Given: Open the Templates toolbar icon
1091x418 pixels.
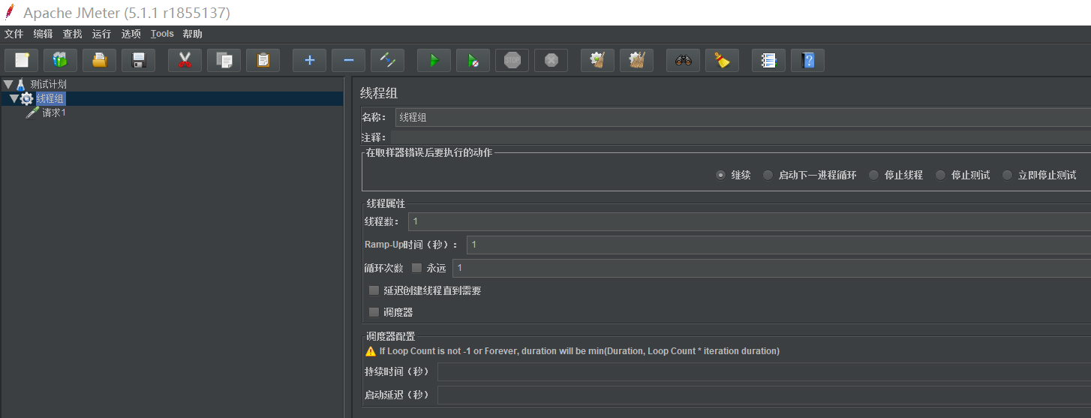Looking at the screenshot, I should [x=60, y=60].
